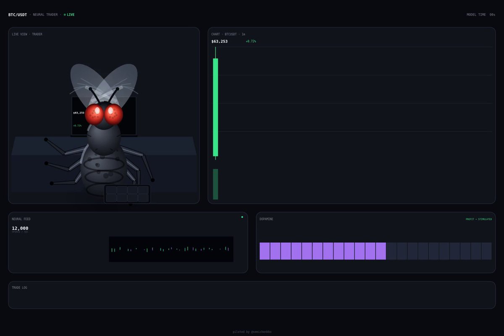This screenshot has width=504, height=336.
Task: Click the Neural Feed green indicator dot
Action: pos(242,217)
